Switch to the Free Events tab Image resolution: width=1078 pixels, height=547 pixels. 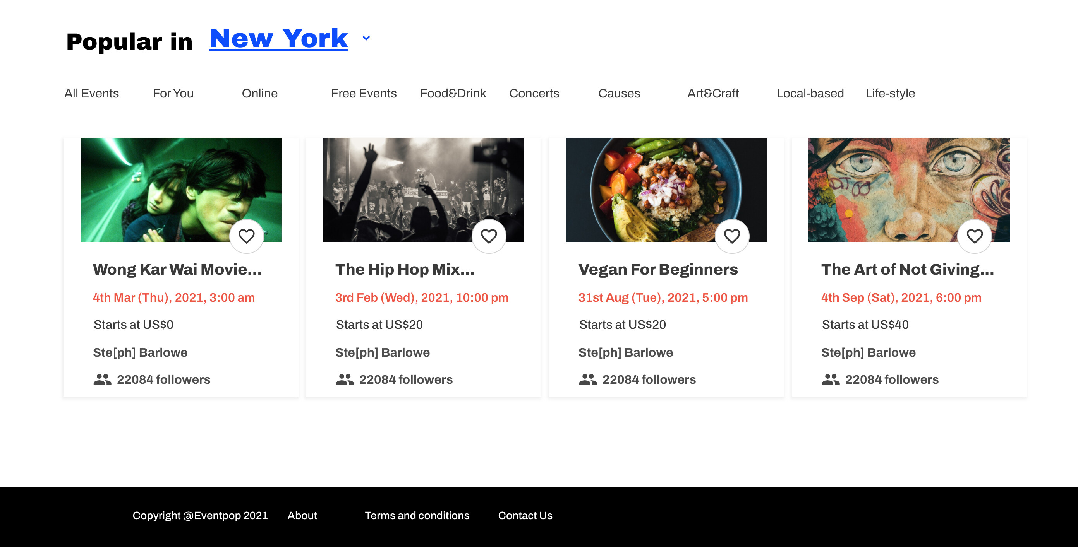[363, 93]
